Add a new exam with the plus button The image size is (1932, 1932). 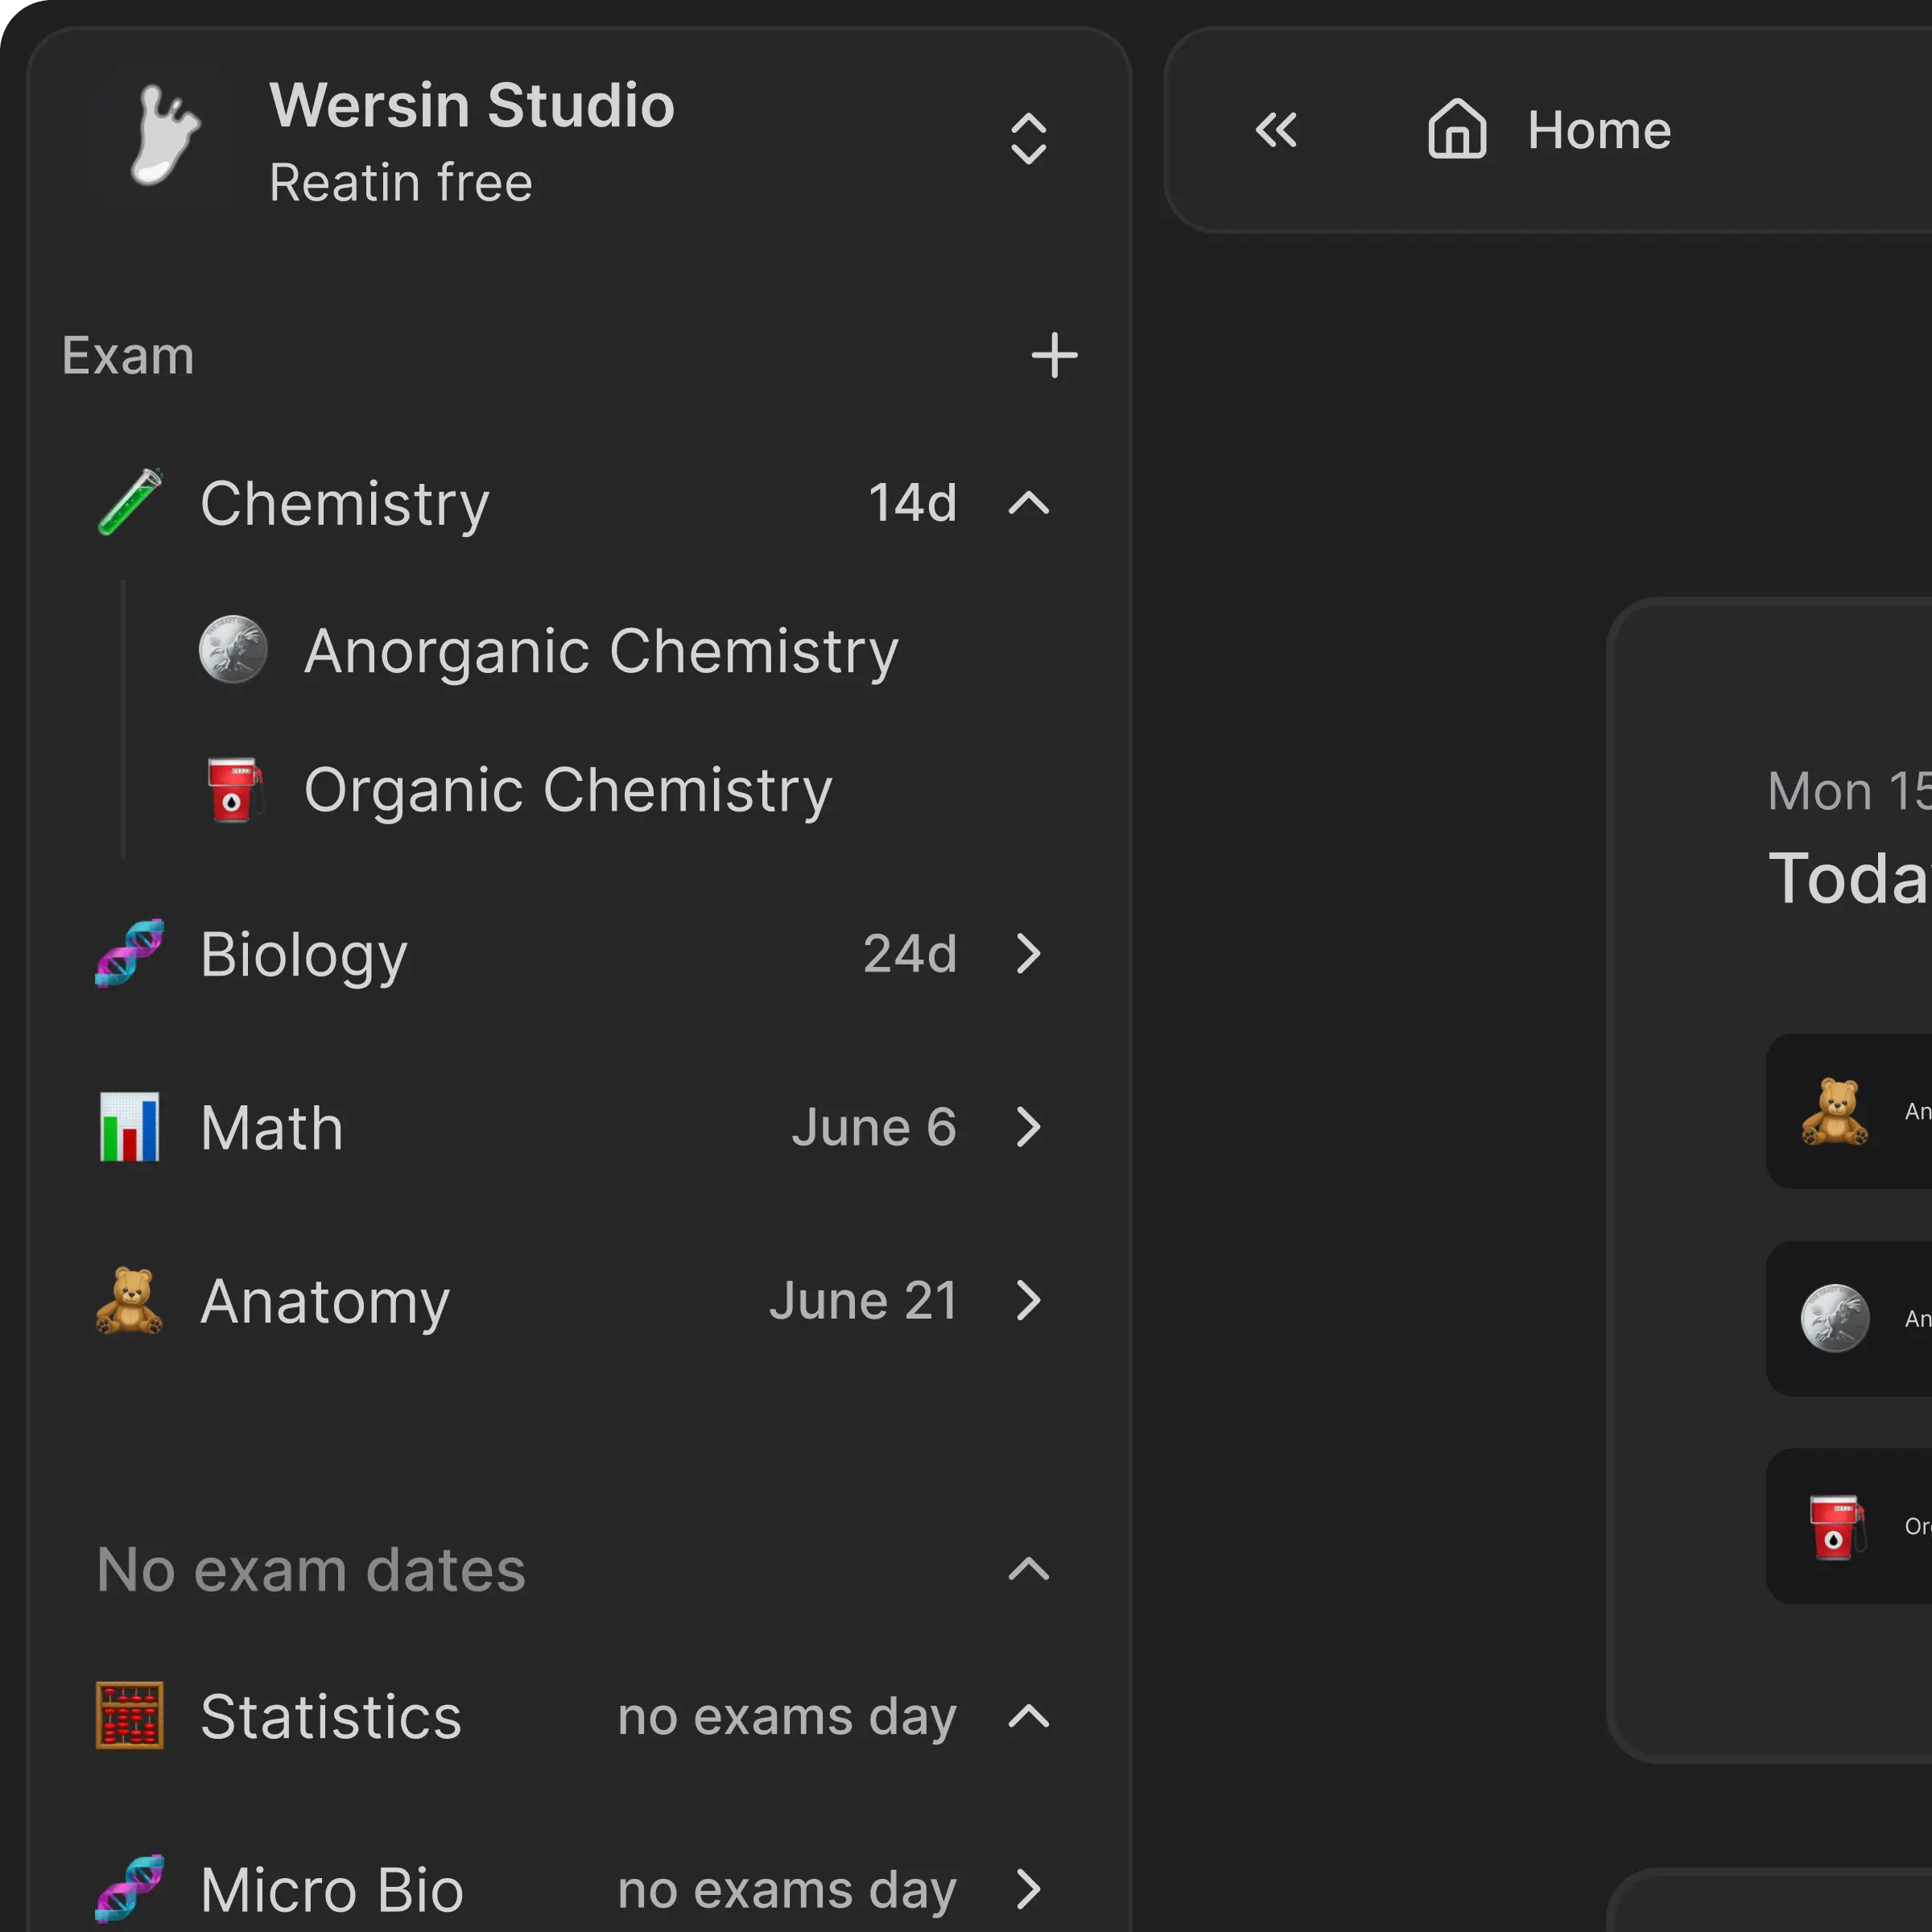pos(1054,356)
